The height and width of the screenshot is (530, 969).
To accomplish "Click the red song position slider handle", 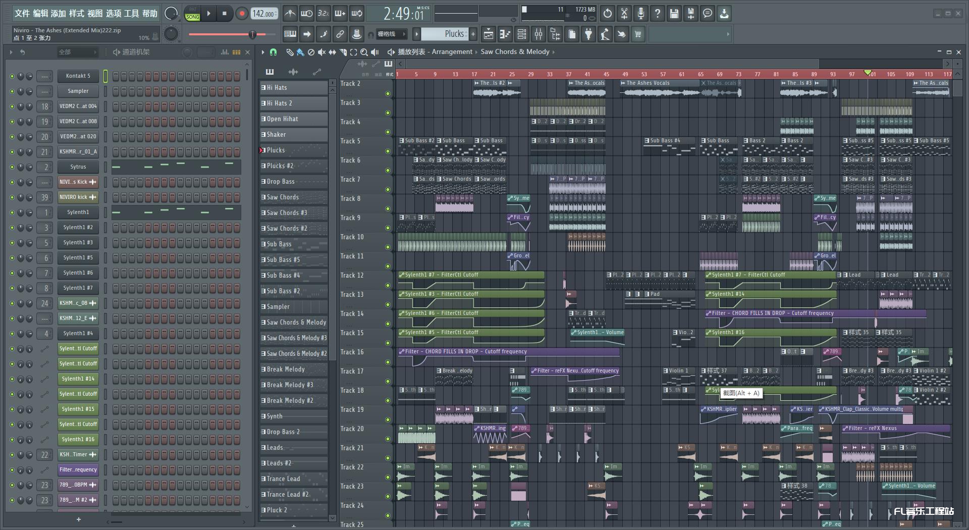I will (252, 34).
